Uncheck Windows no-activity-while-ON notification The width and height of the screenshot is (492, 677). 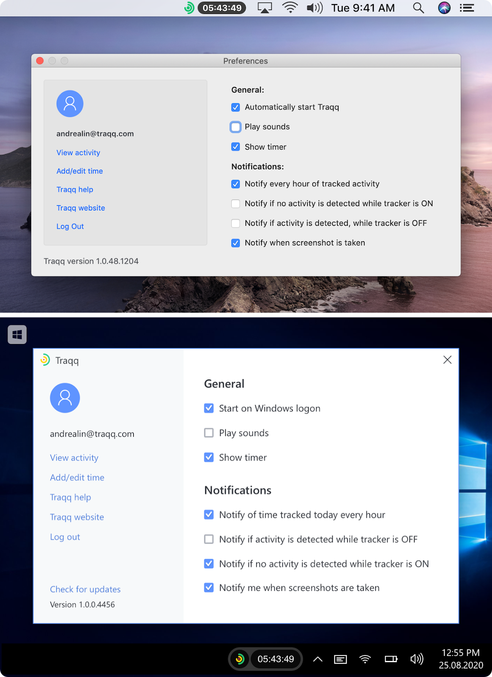[209, 564]
